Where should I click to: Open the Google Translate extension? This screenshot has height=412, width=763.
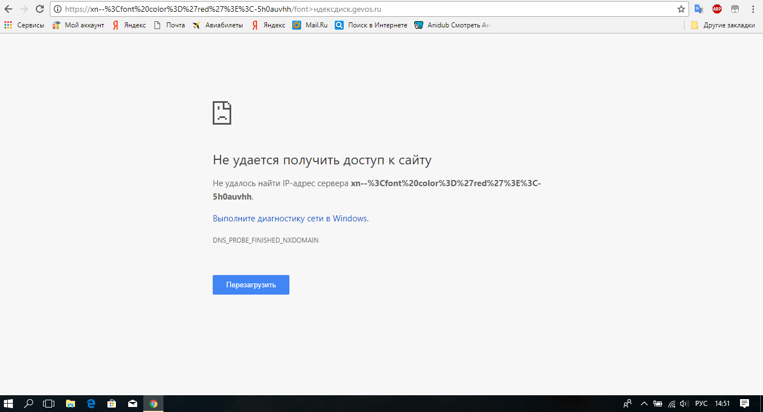point(699,9)
